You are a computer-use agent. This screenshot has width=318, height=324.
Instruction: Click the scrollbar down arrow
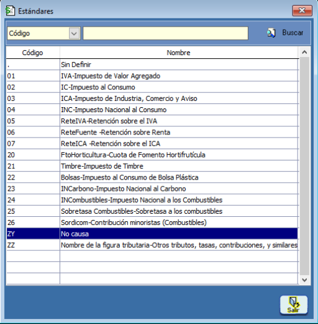[x=304, y=280]
